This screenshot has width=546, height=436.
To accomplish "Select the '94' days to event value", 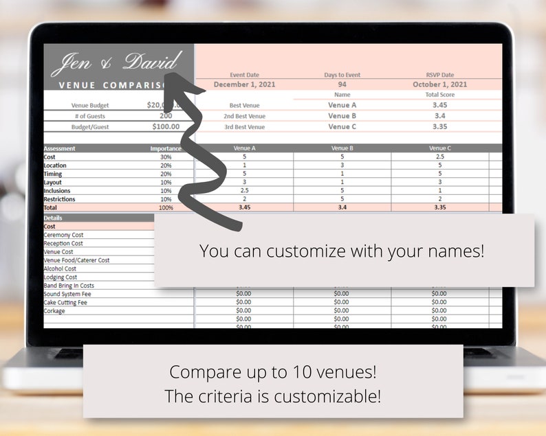I will (x=342, y=84).
